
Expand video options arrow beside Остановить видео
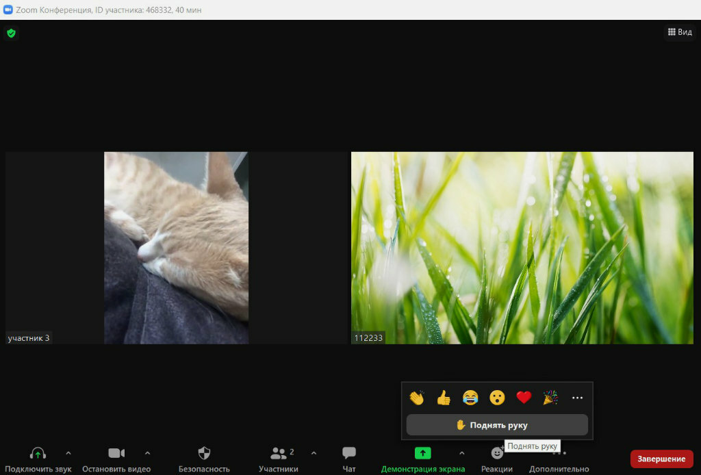click(147, 453)
